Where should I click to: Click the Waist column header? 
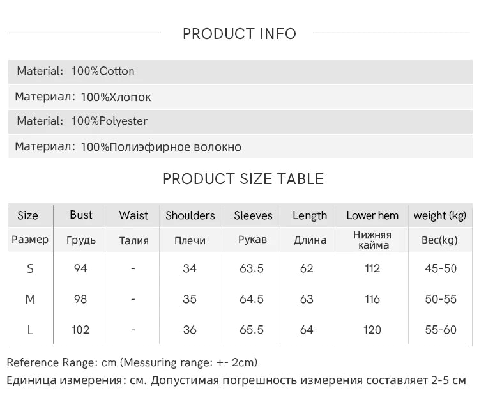tap(133, 215)
